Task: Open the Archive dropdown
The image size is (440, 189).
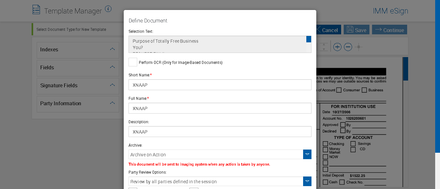Action: (307, 154)
